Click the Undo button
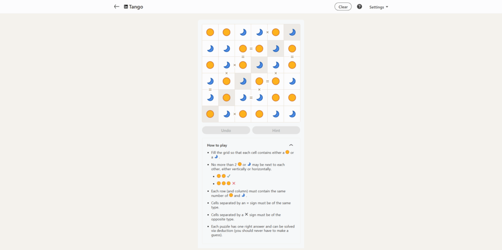 [226, 130]
